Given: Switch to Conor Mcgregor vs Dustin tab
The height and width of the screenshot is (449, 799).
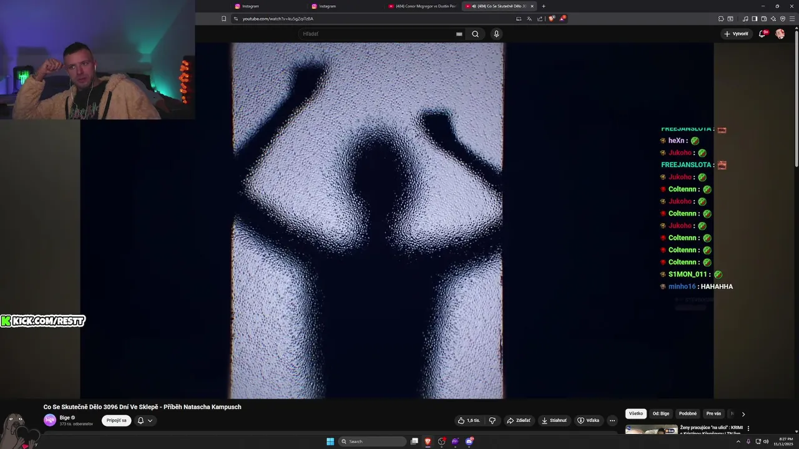Looking at the screenshot, I should pyautogui.click(x=421, y=6).
